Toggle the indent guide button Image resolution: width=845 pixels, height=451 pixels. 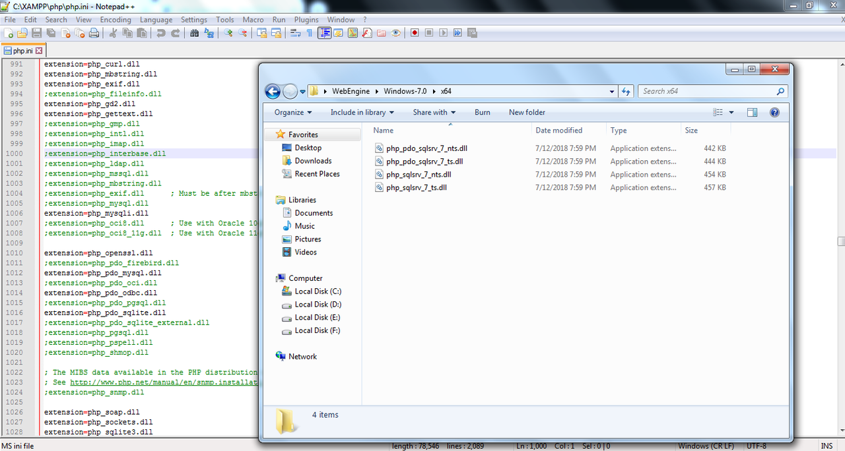click(x=324, y=33)
